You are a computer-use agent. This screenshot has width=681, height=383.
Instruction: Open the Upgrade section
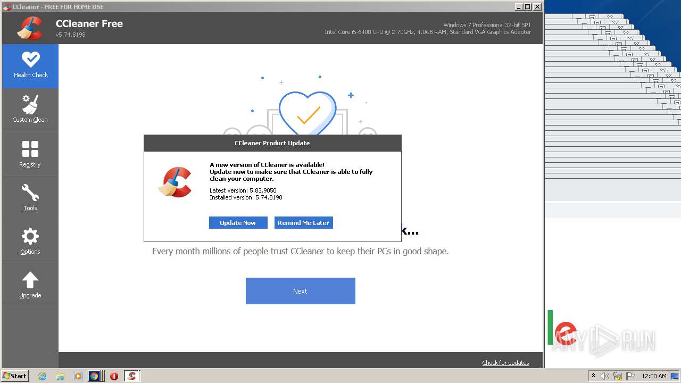coord(30,285)
